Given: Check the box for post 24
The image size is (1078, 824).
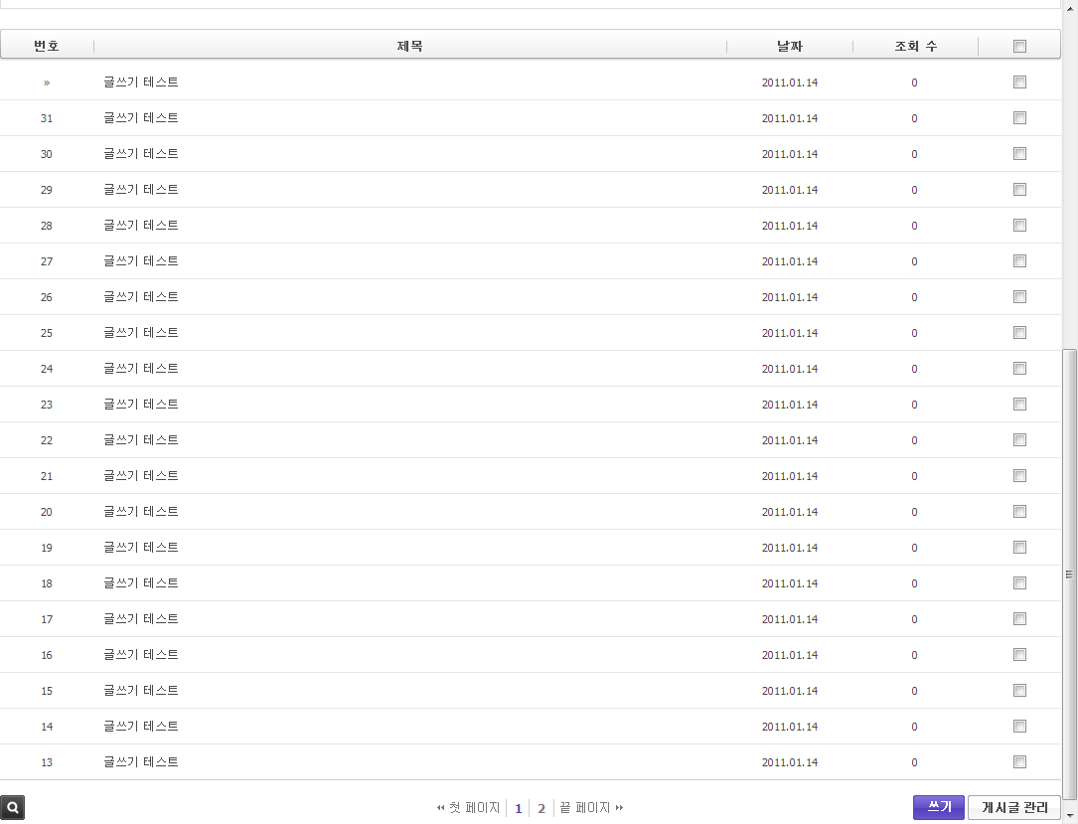Looking at the screenshot, I should (x=1019, y=369).
